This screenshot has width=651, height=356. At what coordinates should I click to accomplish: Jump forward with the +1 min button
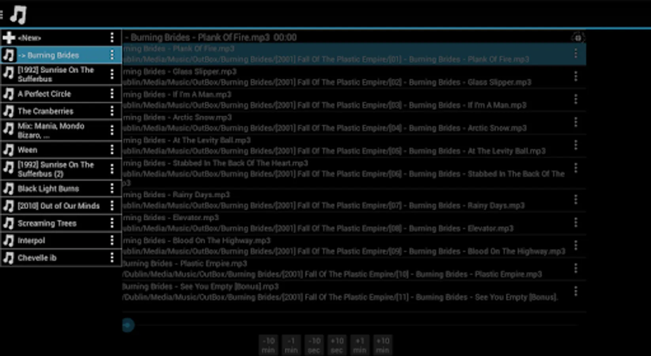click(x=360, y=345)
